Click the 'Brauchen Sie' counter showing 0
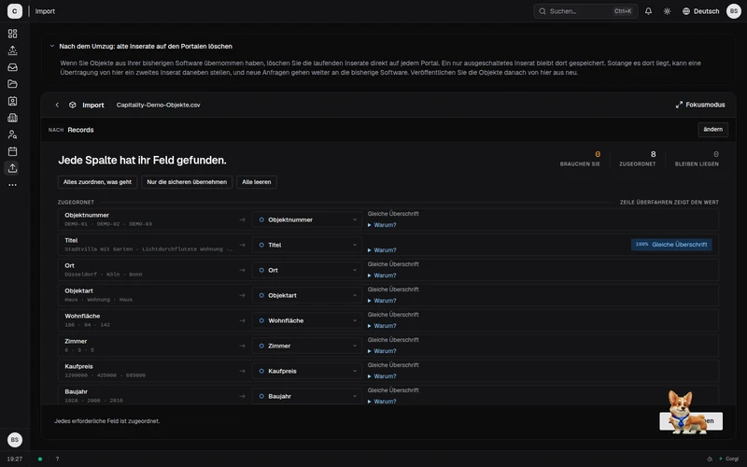This screenshot has height=467, width=747. tap(580, 159)
